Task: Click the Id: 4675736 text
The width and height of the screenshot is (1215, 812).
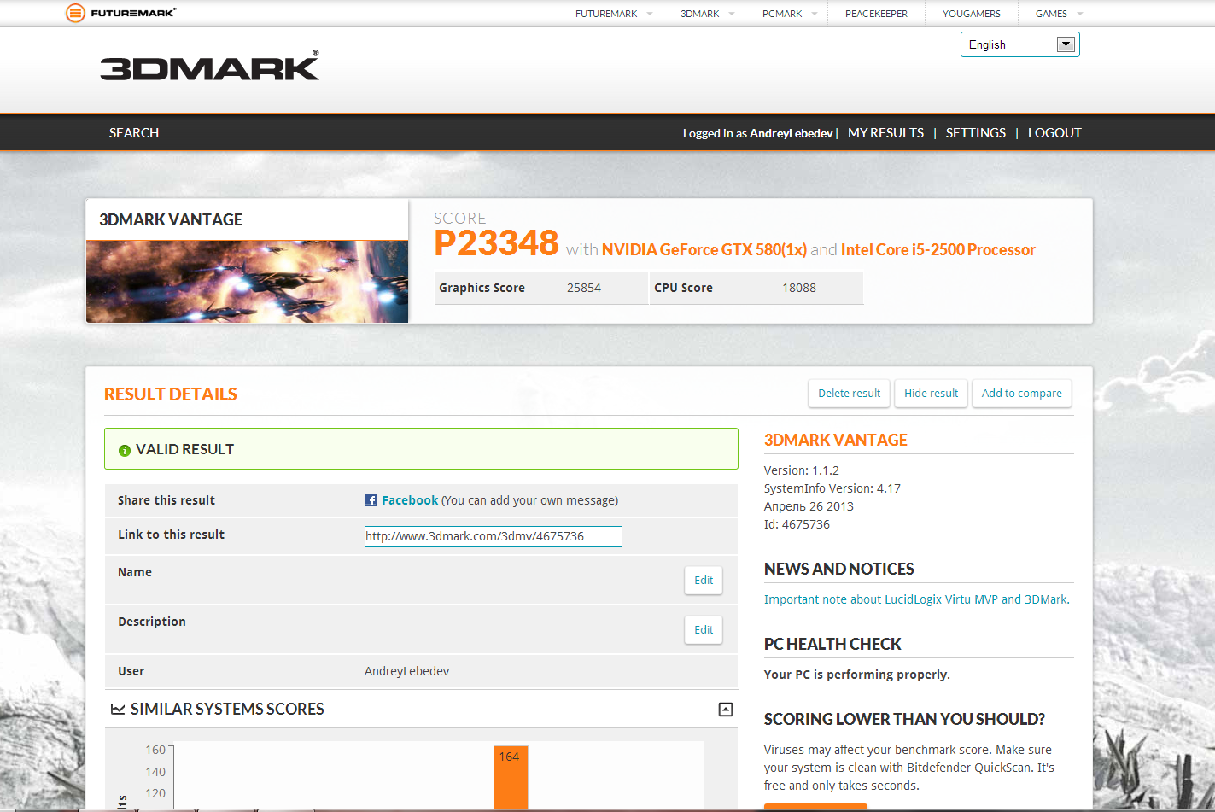Action: 797,524
